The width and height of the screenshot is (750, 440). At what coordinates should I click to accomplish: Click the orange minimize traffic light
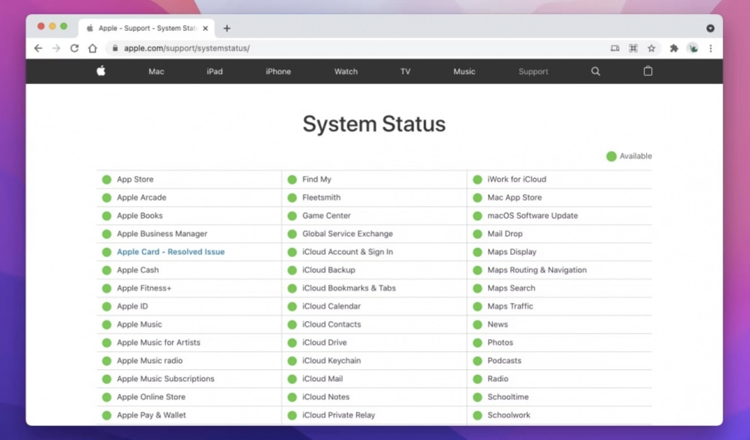[x=52, y=26]
